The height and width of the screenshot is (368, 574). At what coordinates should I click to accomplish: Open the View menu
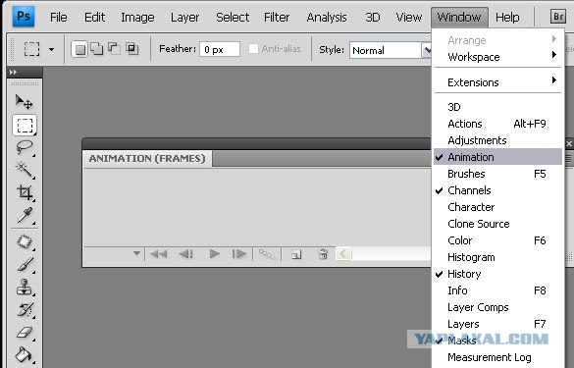click(409, 18)
